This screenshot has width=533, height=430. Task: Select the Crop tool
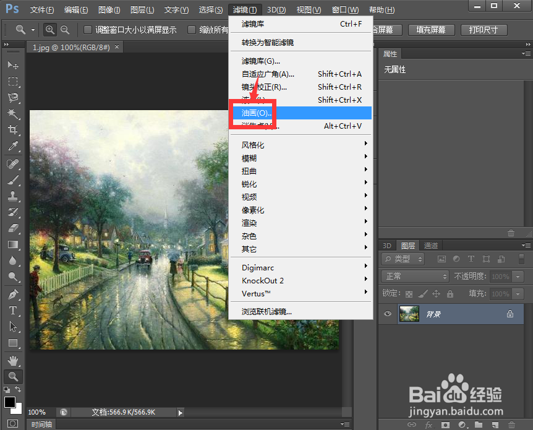pos(13,129)
